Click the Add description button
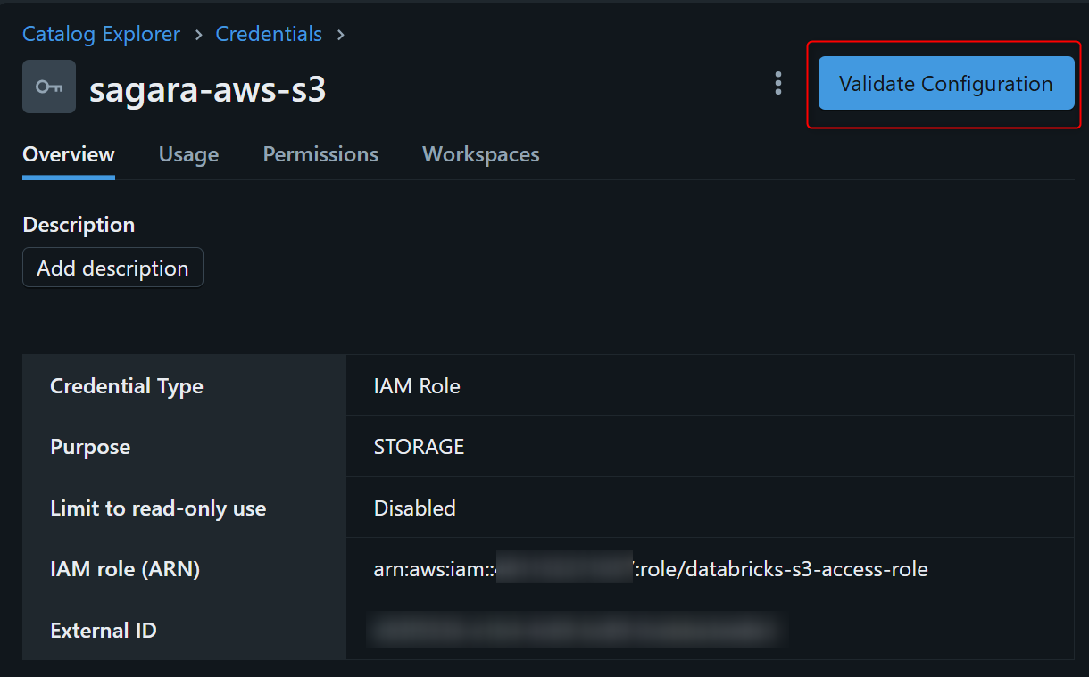This screenshot has height=677, width=1089. (112, 268)
